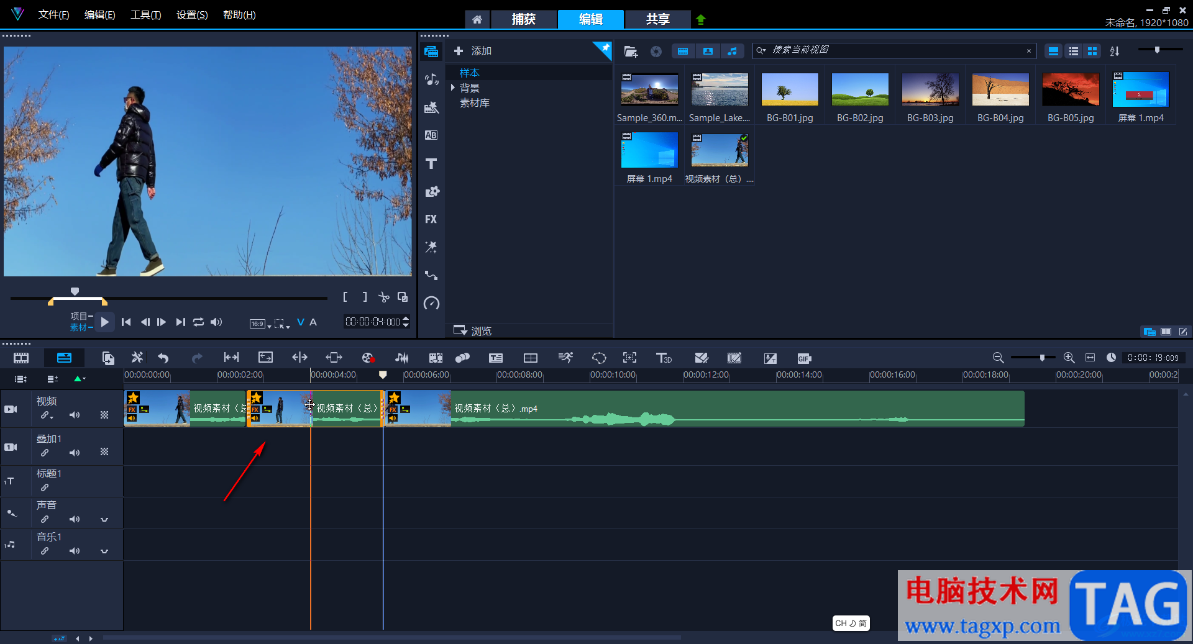Zoom out the timeline
This screenshot has width=1193, height=644.
[x=998, y=358]
